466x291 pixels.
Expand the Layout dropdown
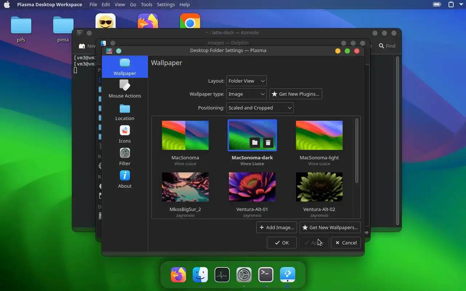coord(246,81)
